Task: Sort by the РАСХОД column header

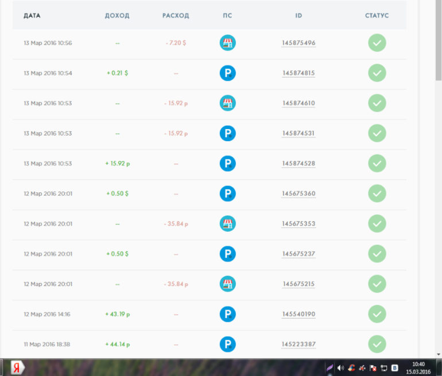Action: [x=176, y=15]
